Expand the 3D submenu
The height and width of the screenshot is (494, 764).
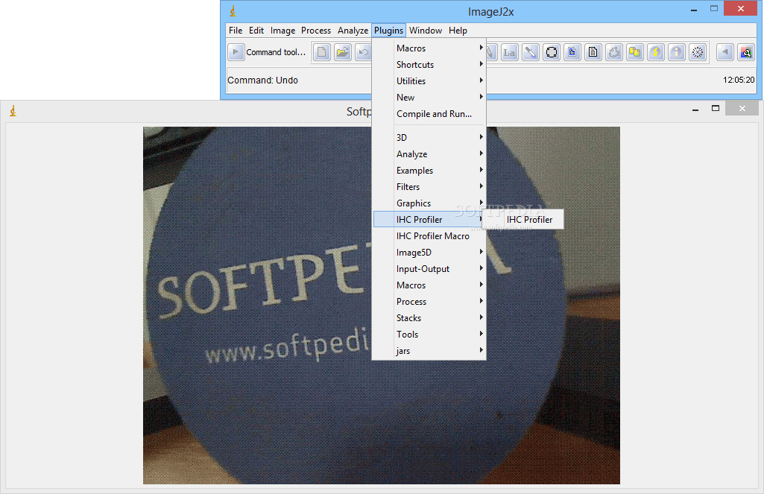(429, 137)
